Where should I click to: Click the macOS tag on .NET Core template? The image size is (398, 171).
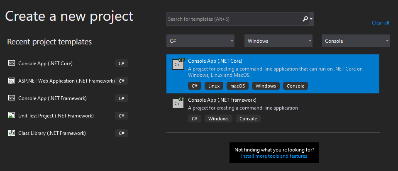click(237, 86)
